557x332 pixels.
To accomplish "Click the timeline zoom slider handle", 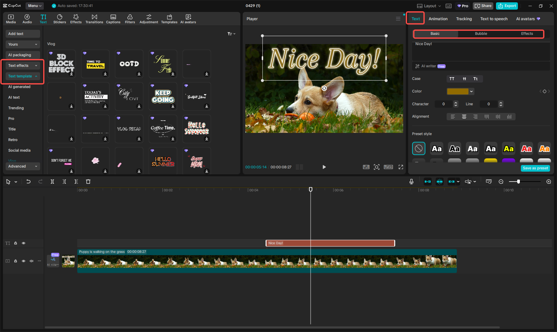I will pyautogui.click(x=518, y=182).
